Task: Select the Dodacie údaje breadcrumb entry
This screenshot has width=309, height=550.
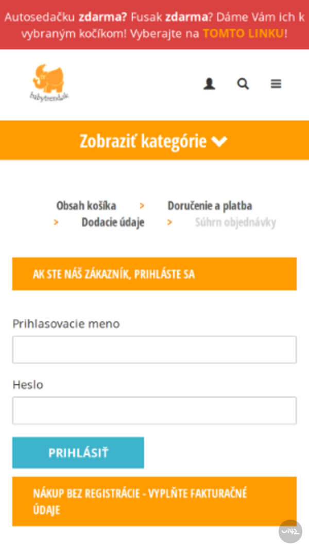Action: click(113, 222)
